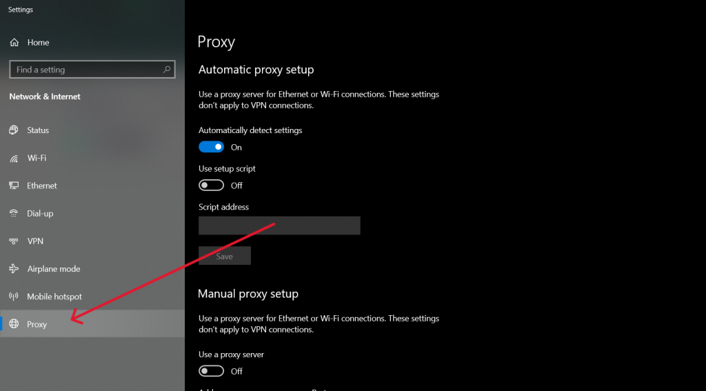Screen dimensions: 706x391
Task: Click the Wi-Fi signal icon
Action: (x=14, y=158)
